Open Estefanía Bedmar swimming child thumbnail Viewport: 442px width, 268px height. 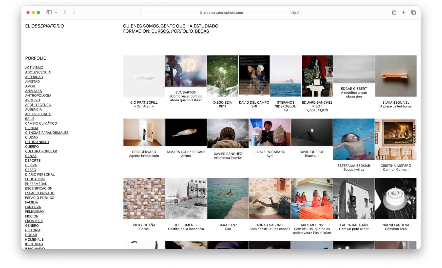tap(354, 139)
